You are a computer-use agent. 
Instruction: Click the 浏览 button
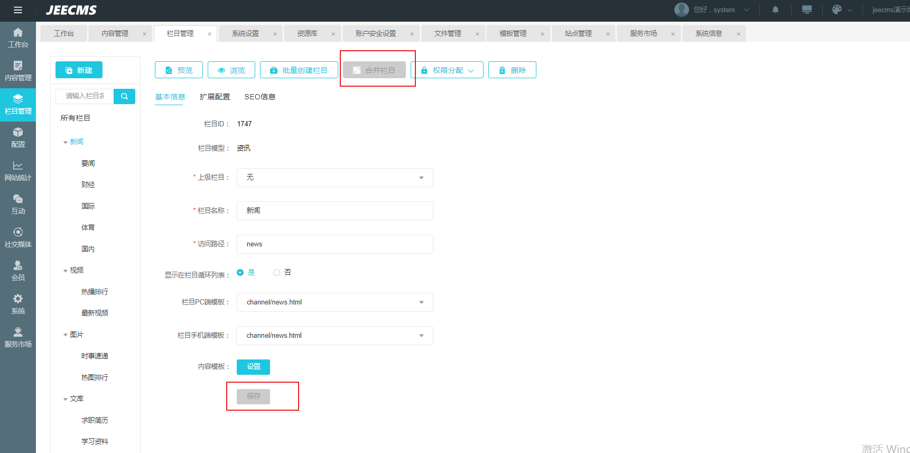point(231,70)
